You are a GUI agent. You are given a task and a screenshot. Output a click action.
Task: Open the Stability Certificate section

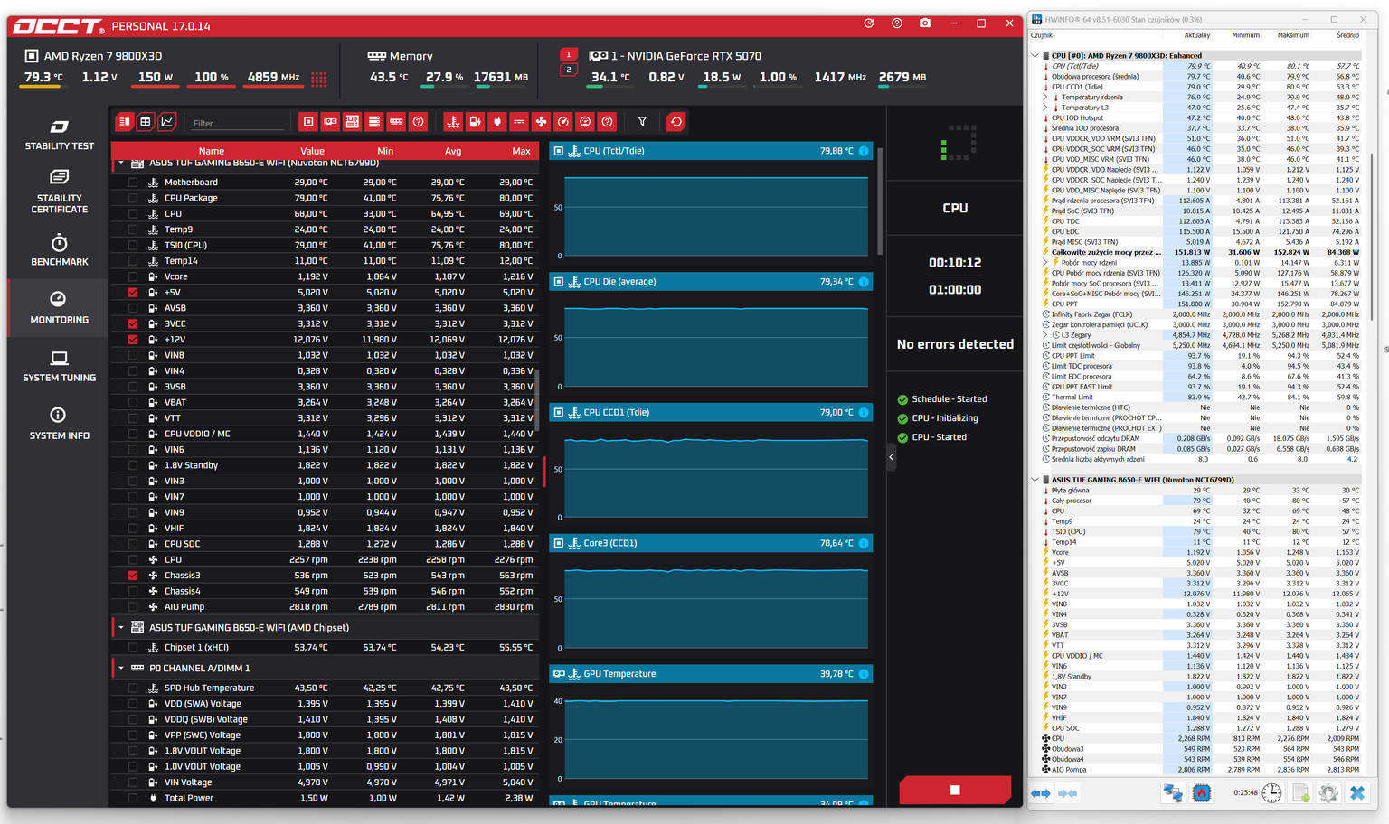[x=59, y=191]
